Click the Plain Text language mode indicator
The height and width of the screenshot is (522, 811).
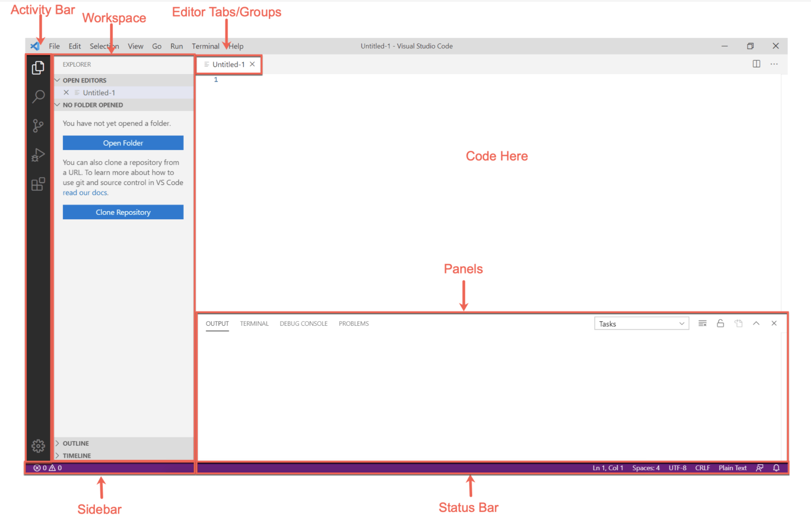coord(732,468)
